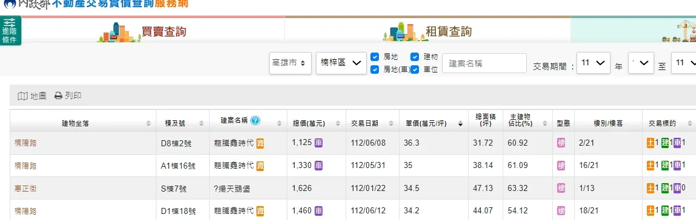
Task: Toggle the 建物 checkbox
Action: click(x=415, y=57)
